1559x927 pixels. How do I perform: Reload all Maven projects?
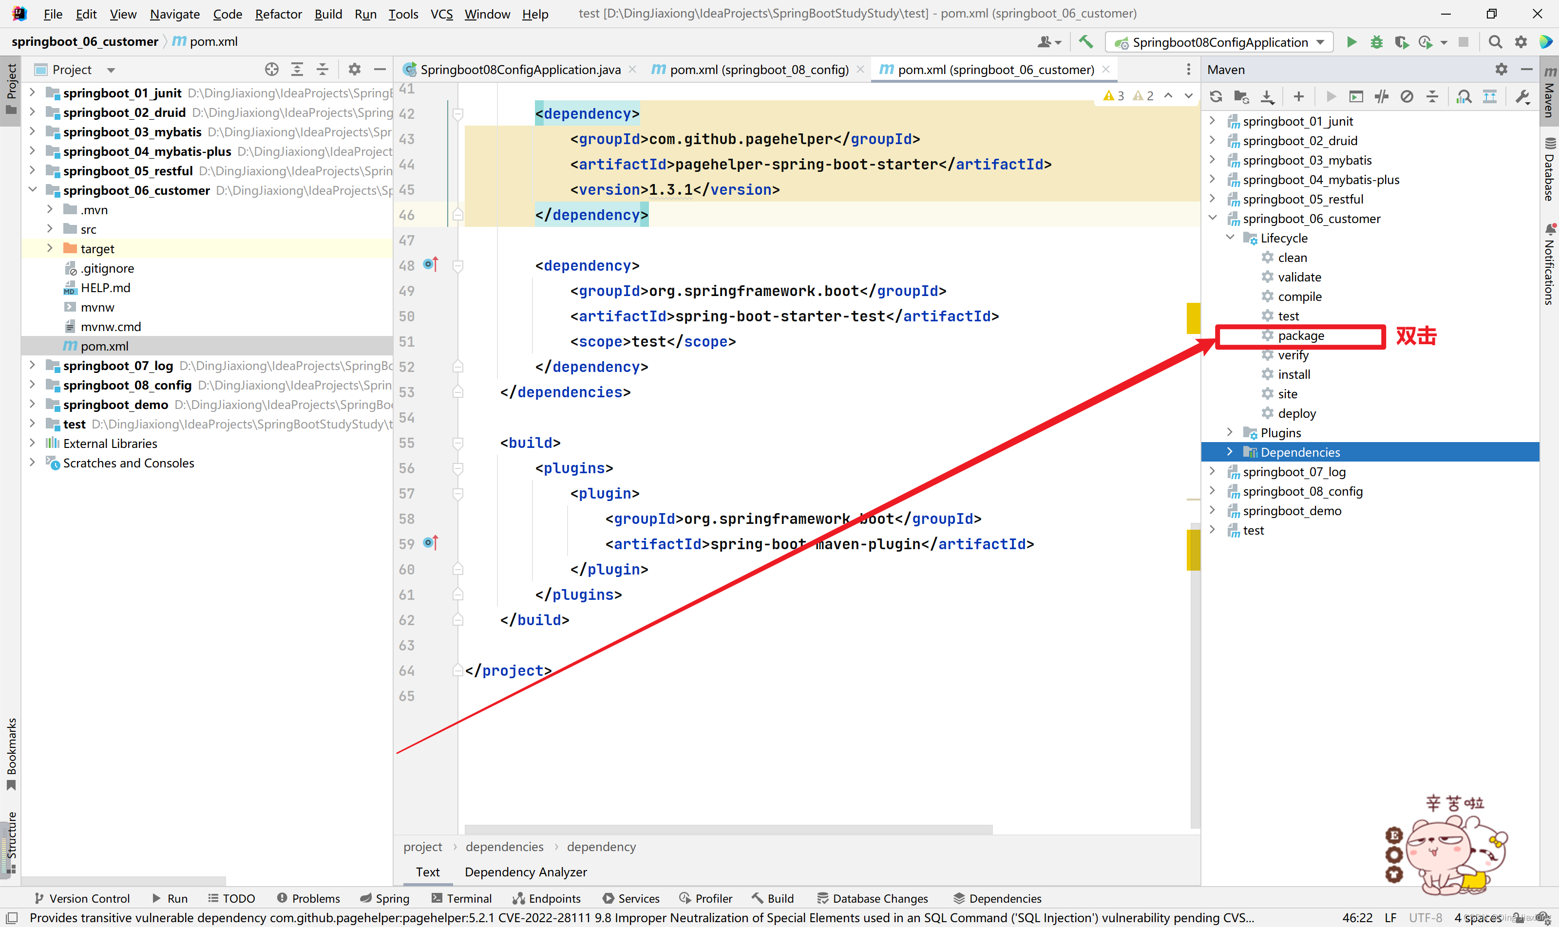(x=1216, y=97)
